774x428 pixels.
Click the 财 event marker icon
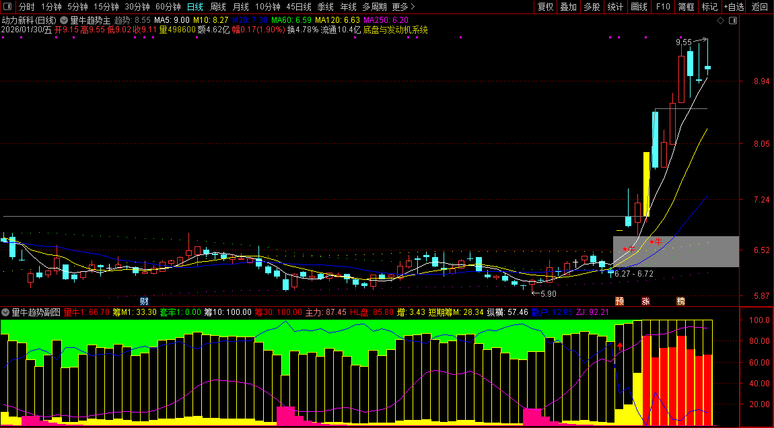(x=144, y=301)
